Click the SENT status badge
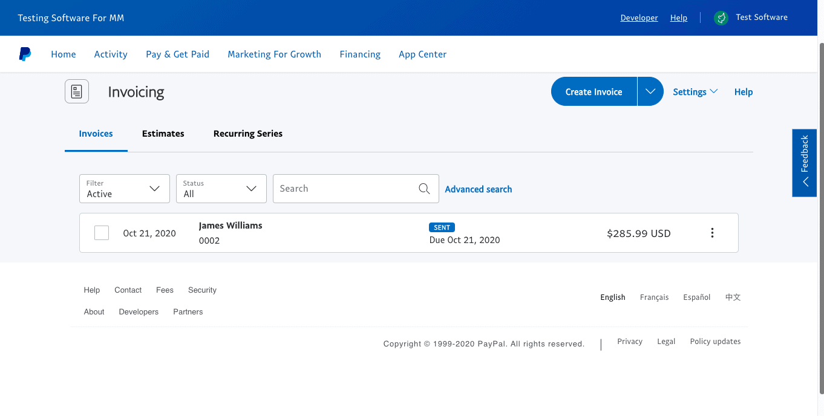 [442, 227]
